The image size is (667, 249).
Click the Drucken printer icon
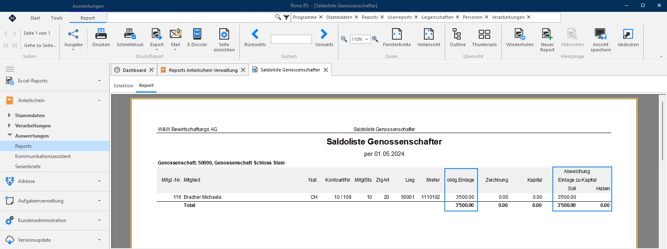(x=101, y=34)
